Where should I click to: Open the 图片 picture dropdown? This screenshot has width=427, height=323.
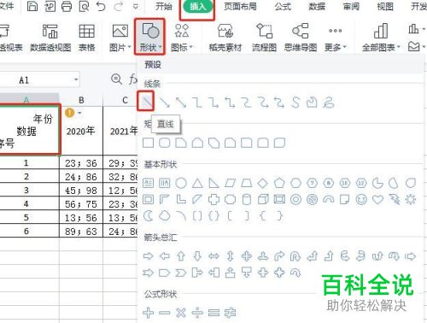[x=120, y=38]
